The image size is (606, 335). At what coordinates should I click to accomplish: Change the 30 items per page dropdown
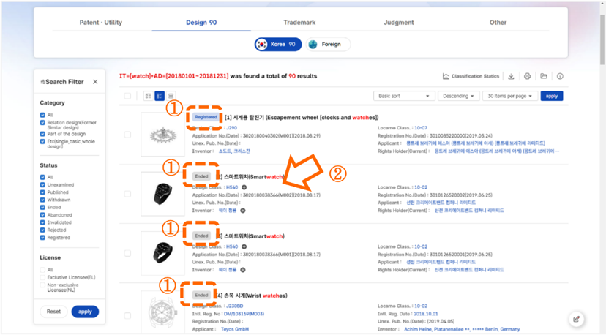point(510,96)
